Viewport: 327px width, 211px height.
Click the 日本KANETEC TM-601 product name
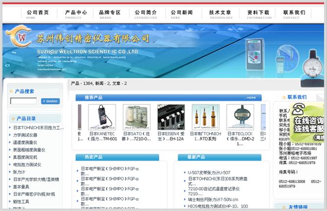pos(102,136)
